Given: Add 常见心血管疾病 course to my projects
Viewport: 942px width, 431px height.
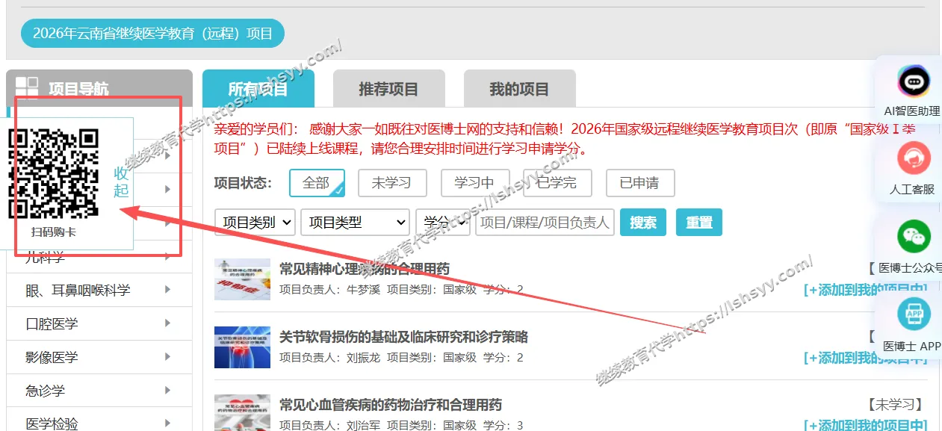Looking at the screenshot, I should tap(865, 424).
